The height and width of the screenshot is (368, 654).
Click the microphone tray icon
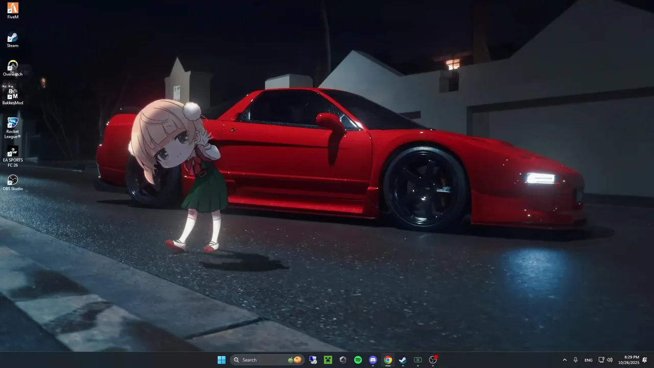click(x=576, y=360)
